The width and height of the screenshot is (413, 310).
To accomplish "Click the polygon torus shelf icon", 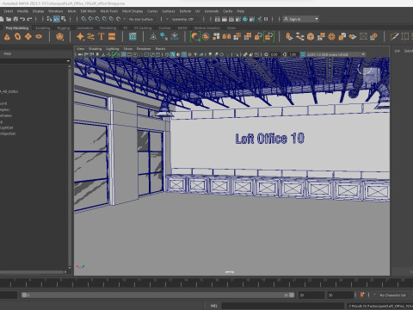I will [17, 37].
